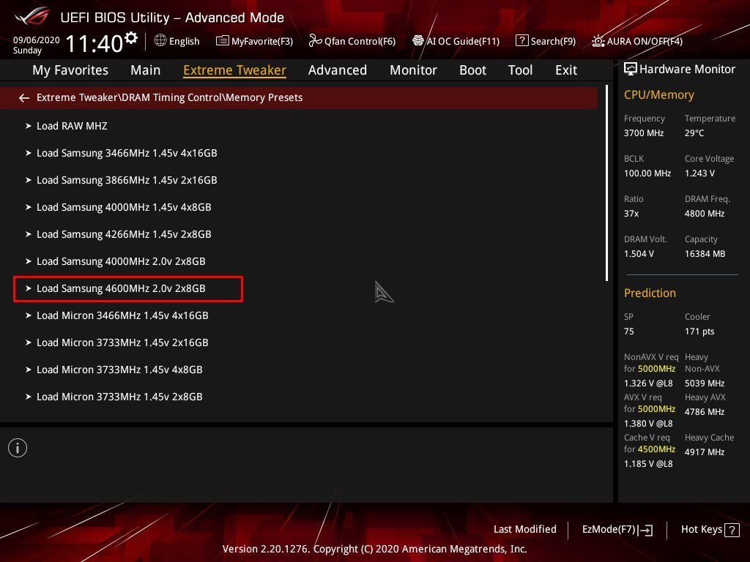
Task: Open MyFavorite(F3) list
Action: tap(254, 41)
